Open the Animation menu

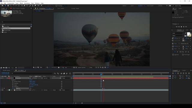coord(27,3)
